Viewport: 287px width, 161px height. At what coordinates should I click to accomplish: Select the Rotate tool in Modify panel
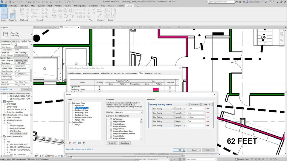pyautogui.click(x=66, y=16)
